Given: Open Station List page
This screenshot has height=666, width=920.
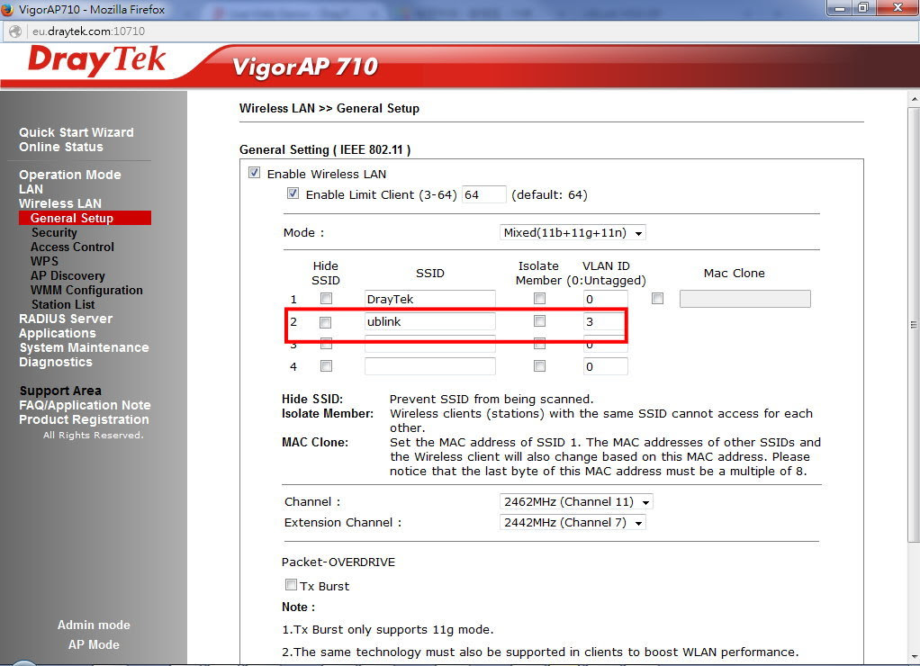Looking at the screenshot, I should point(63,304).
